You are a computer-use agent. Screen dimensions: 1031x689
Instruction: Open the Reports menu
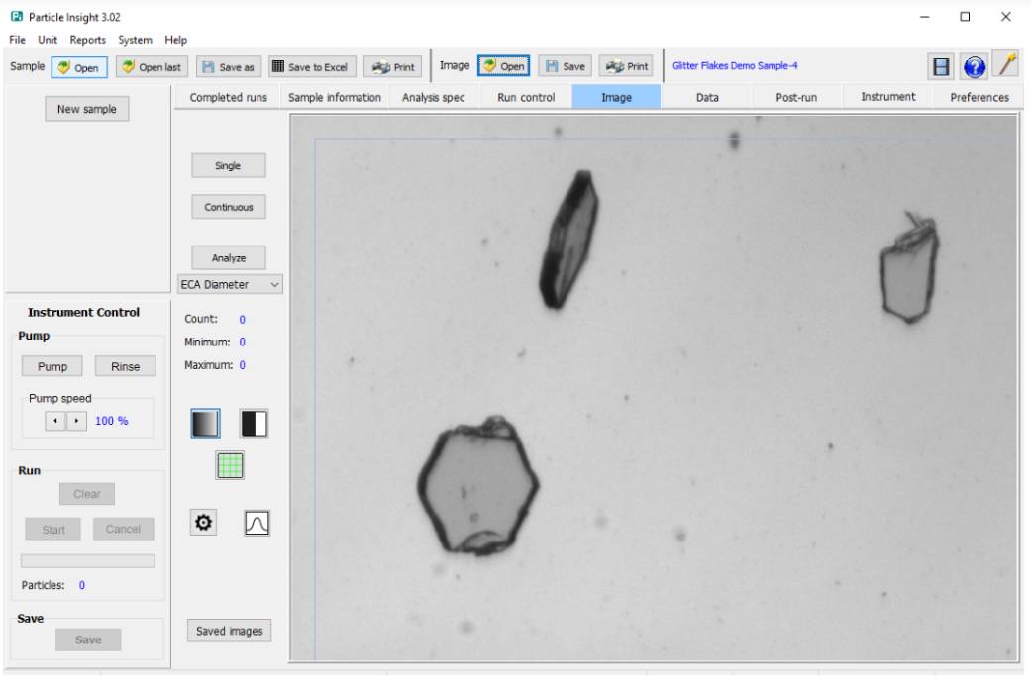(x=87, y=40)
